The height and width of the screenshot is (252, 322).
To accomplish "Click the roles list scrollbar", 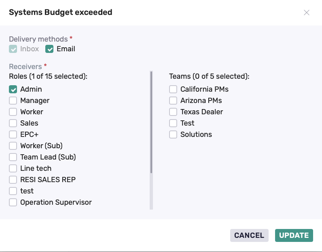I will (x=151, y=122).
